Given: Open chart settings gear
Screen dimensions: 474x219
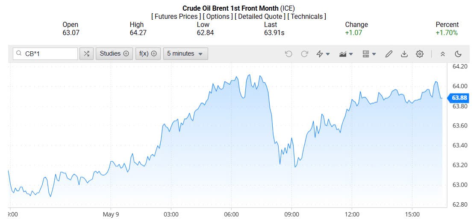Looking at the screenshot, I should point(420,53).
